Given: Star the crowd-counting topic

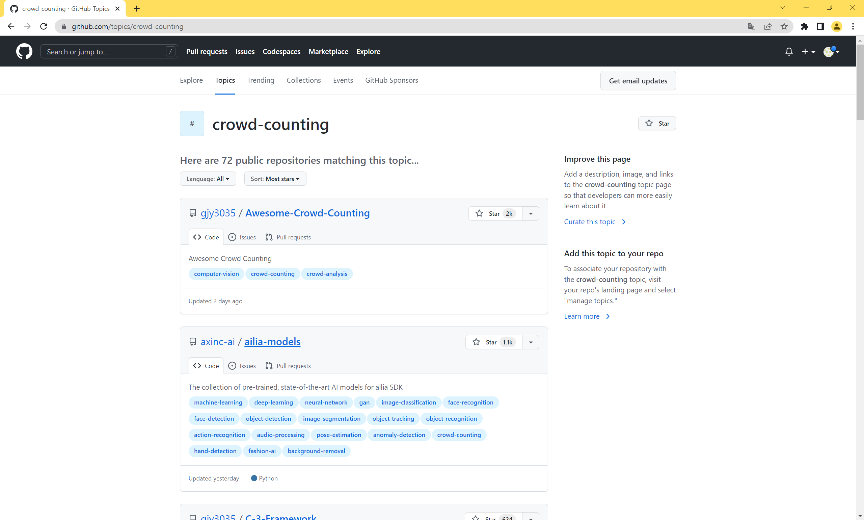Looking at the screenshot, I should [x=657, y=123].
